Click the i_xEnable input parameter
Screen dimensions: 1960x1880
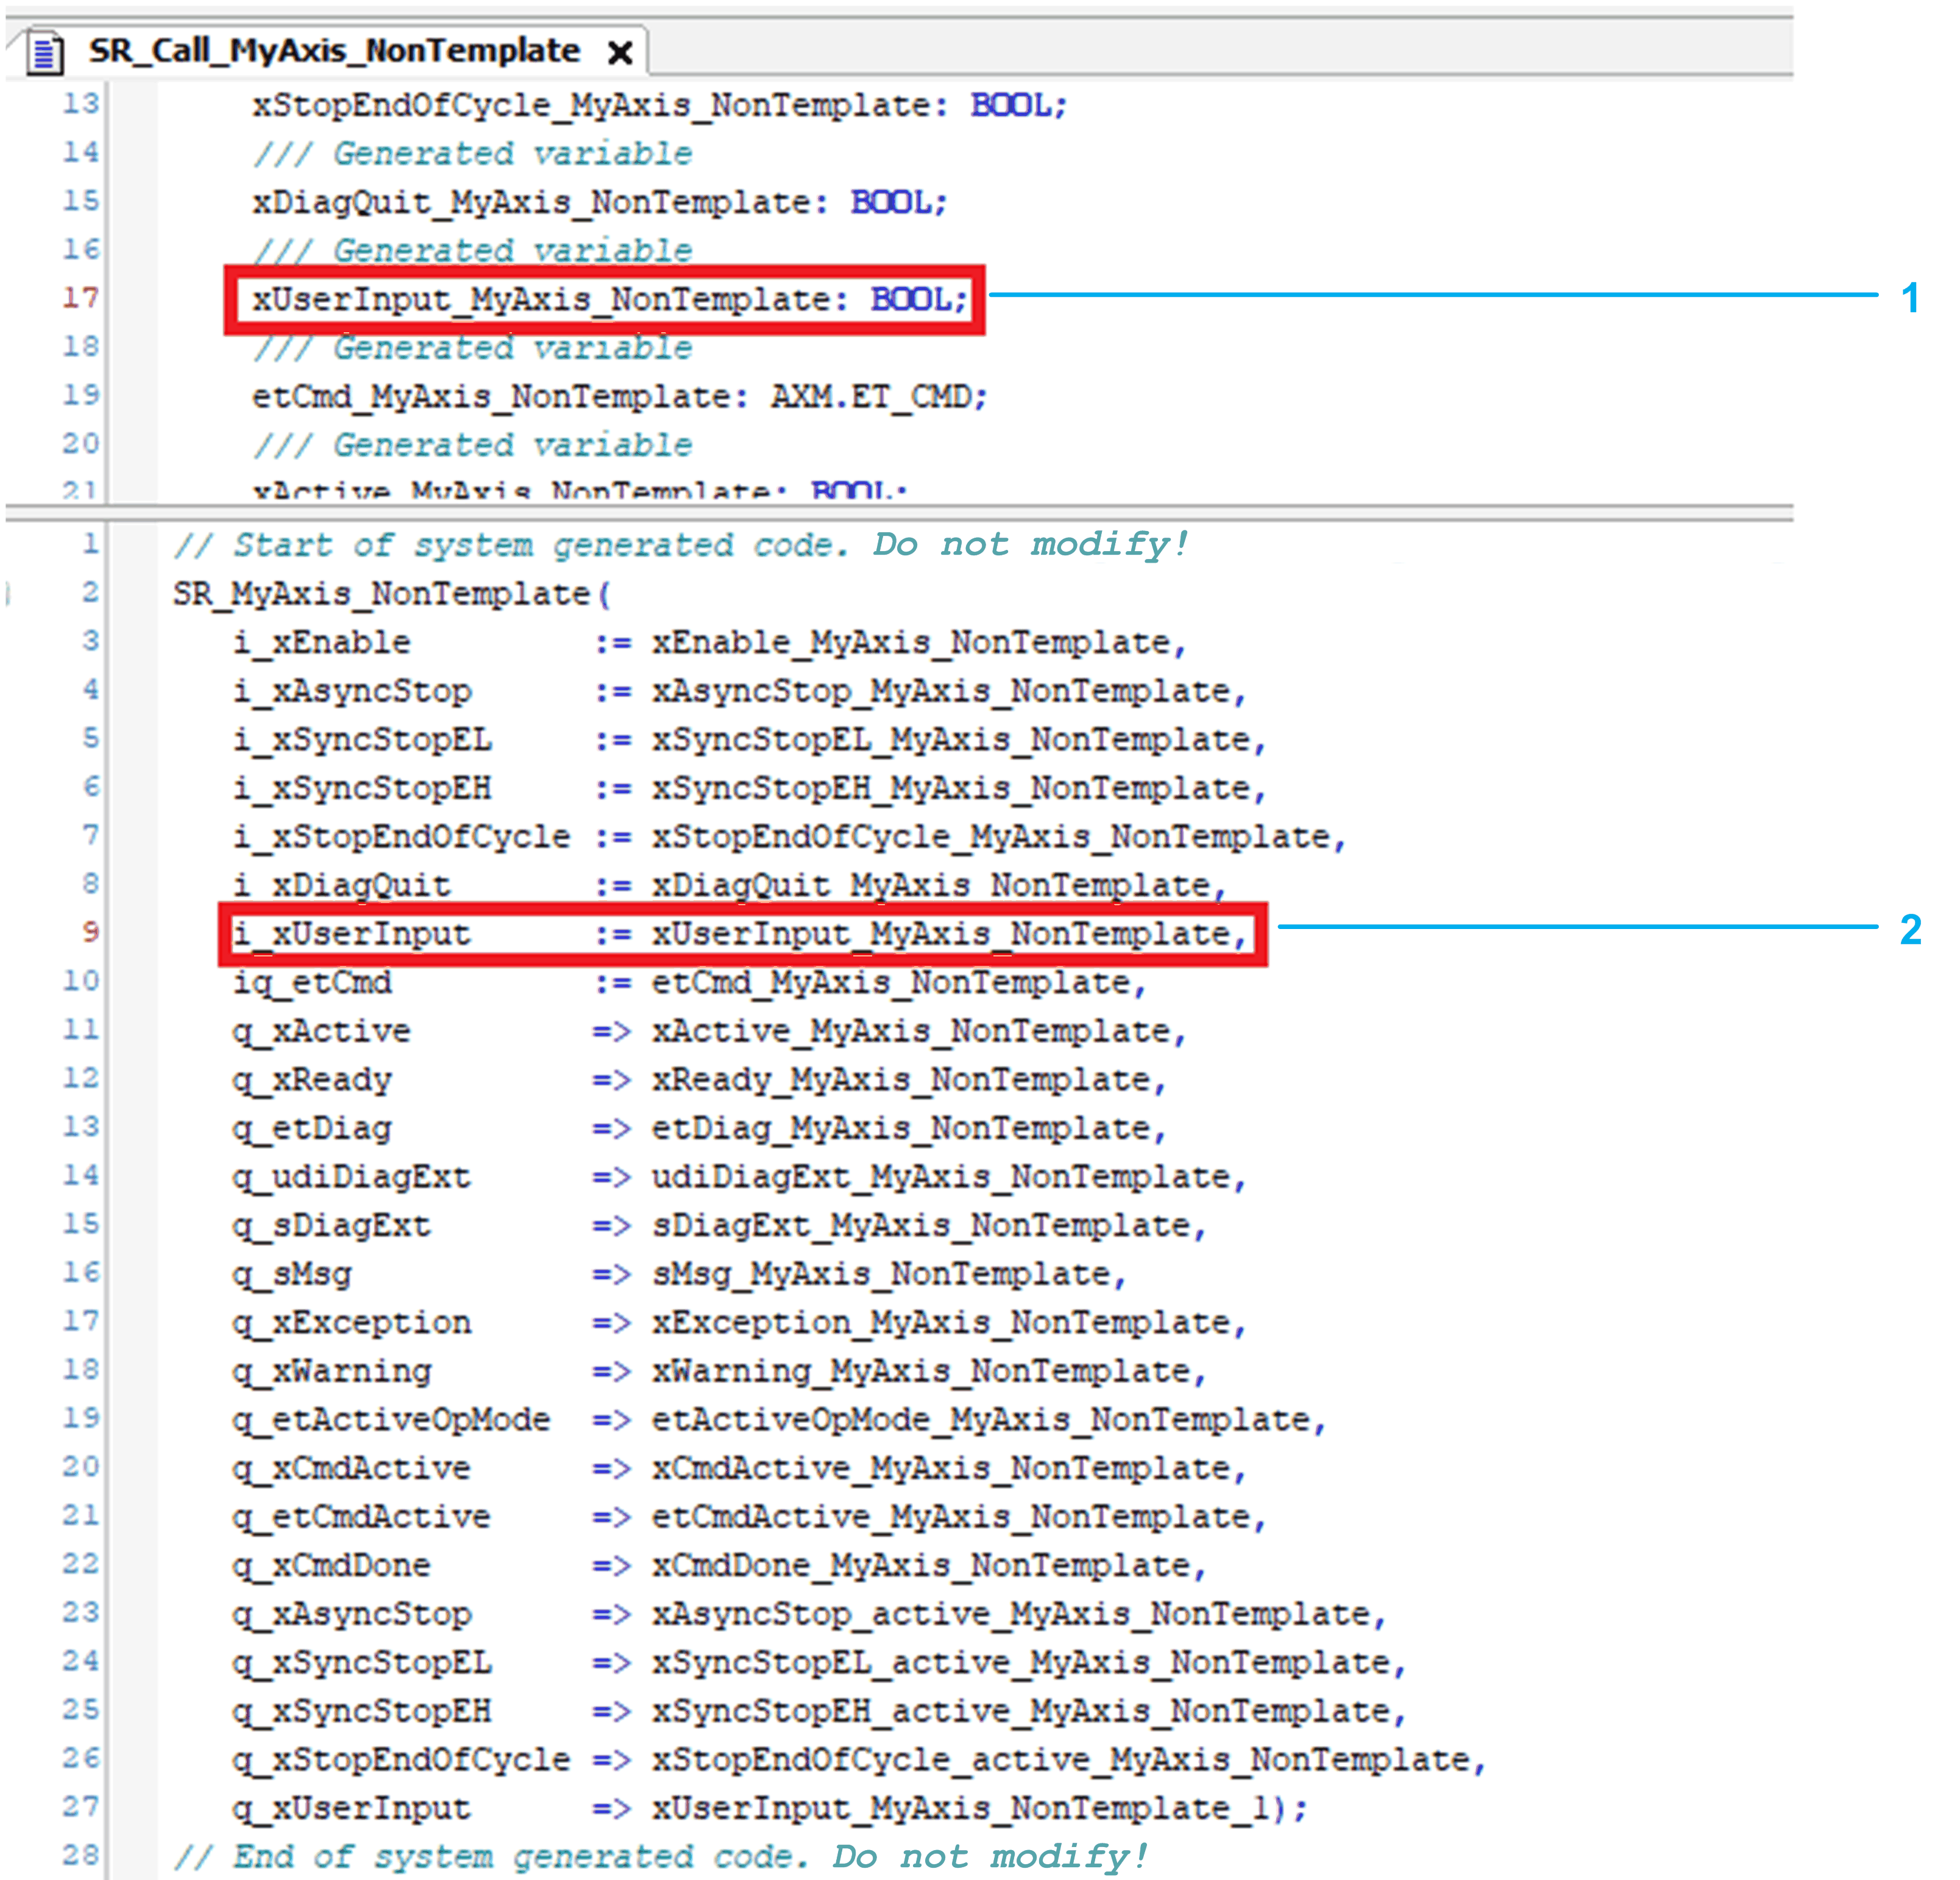(322, 642)
